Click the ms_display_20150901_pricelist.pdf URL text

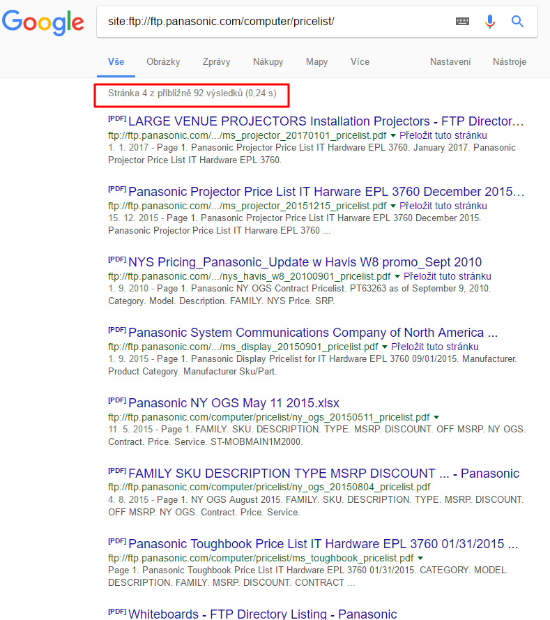(243, 347)
